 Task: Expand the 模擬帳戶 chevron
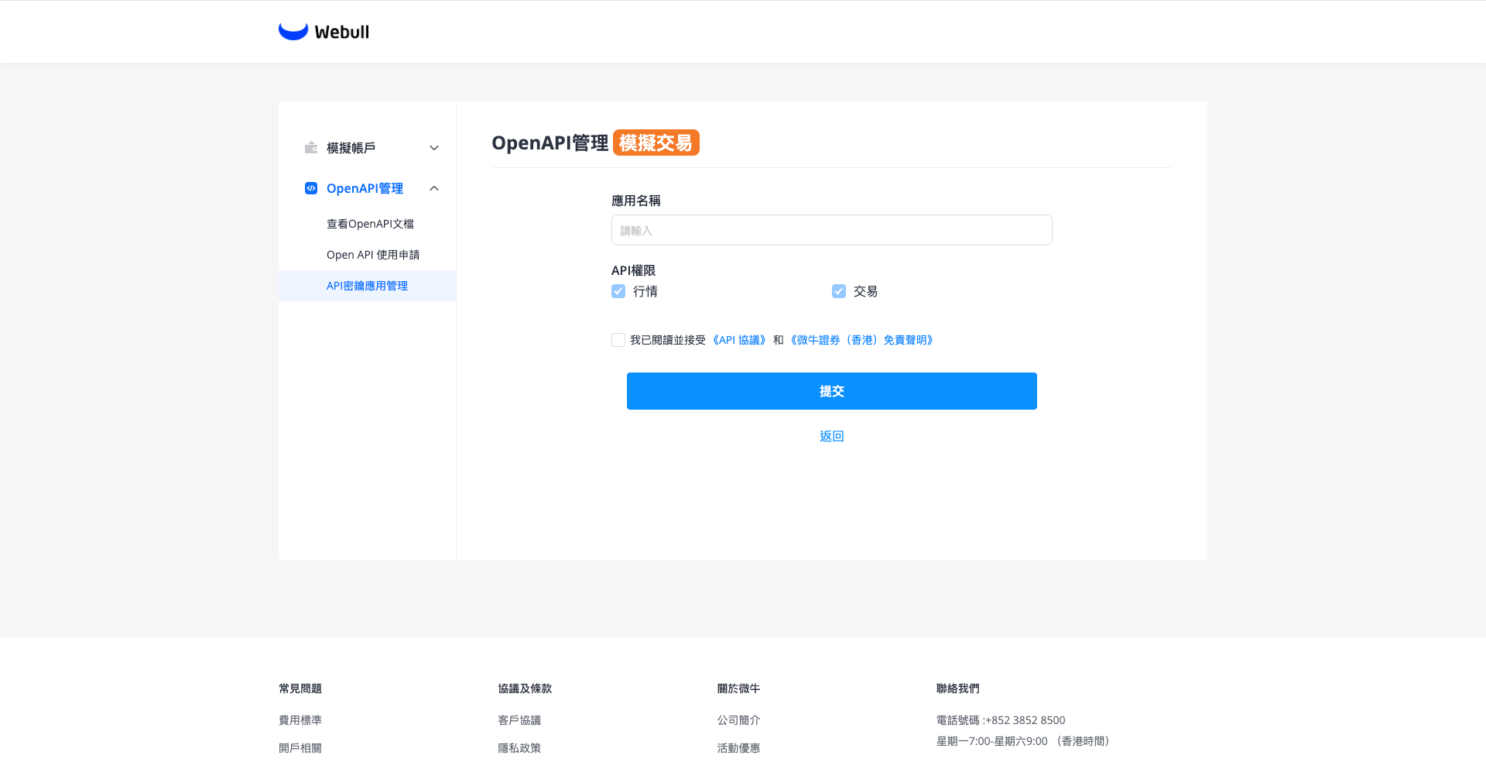pos(434,148)
